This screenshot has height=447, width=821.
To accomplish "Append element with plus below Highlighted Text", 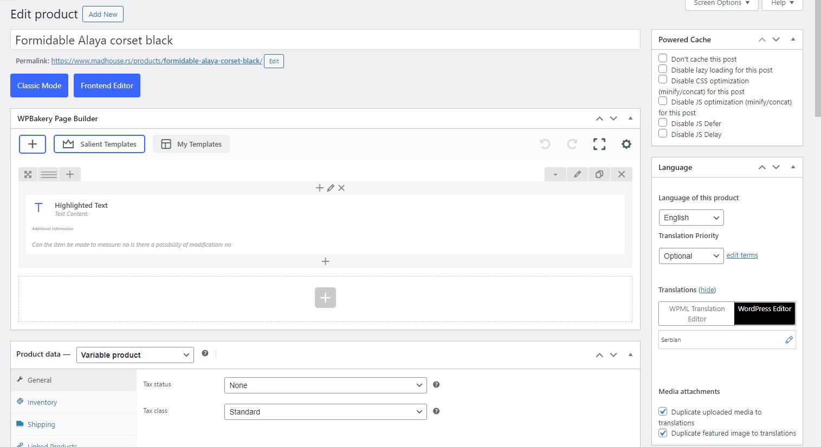I will [x=325, y=261].
